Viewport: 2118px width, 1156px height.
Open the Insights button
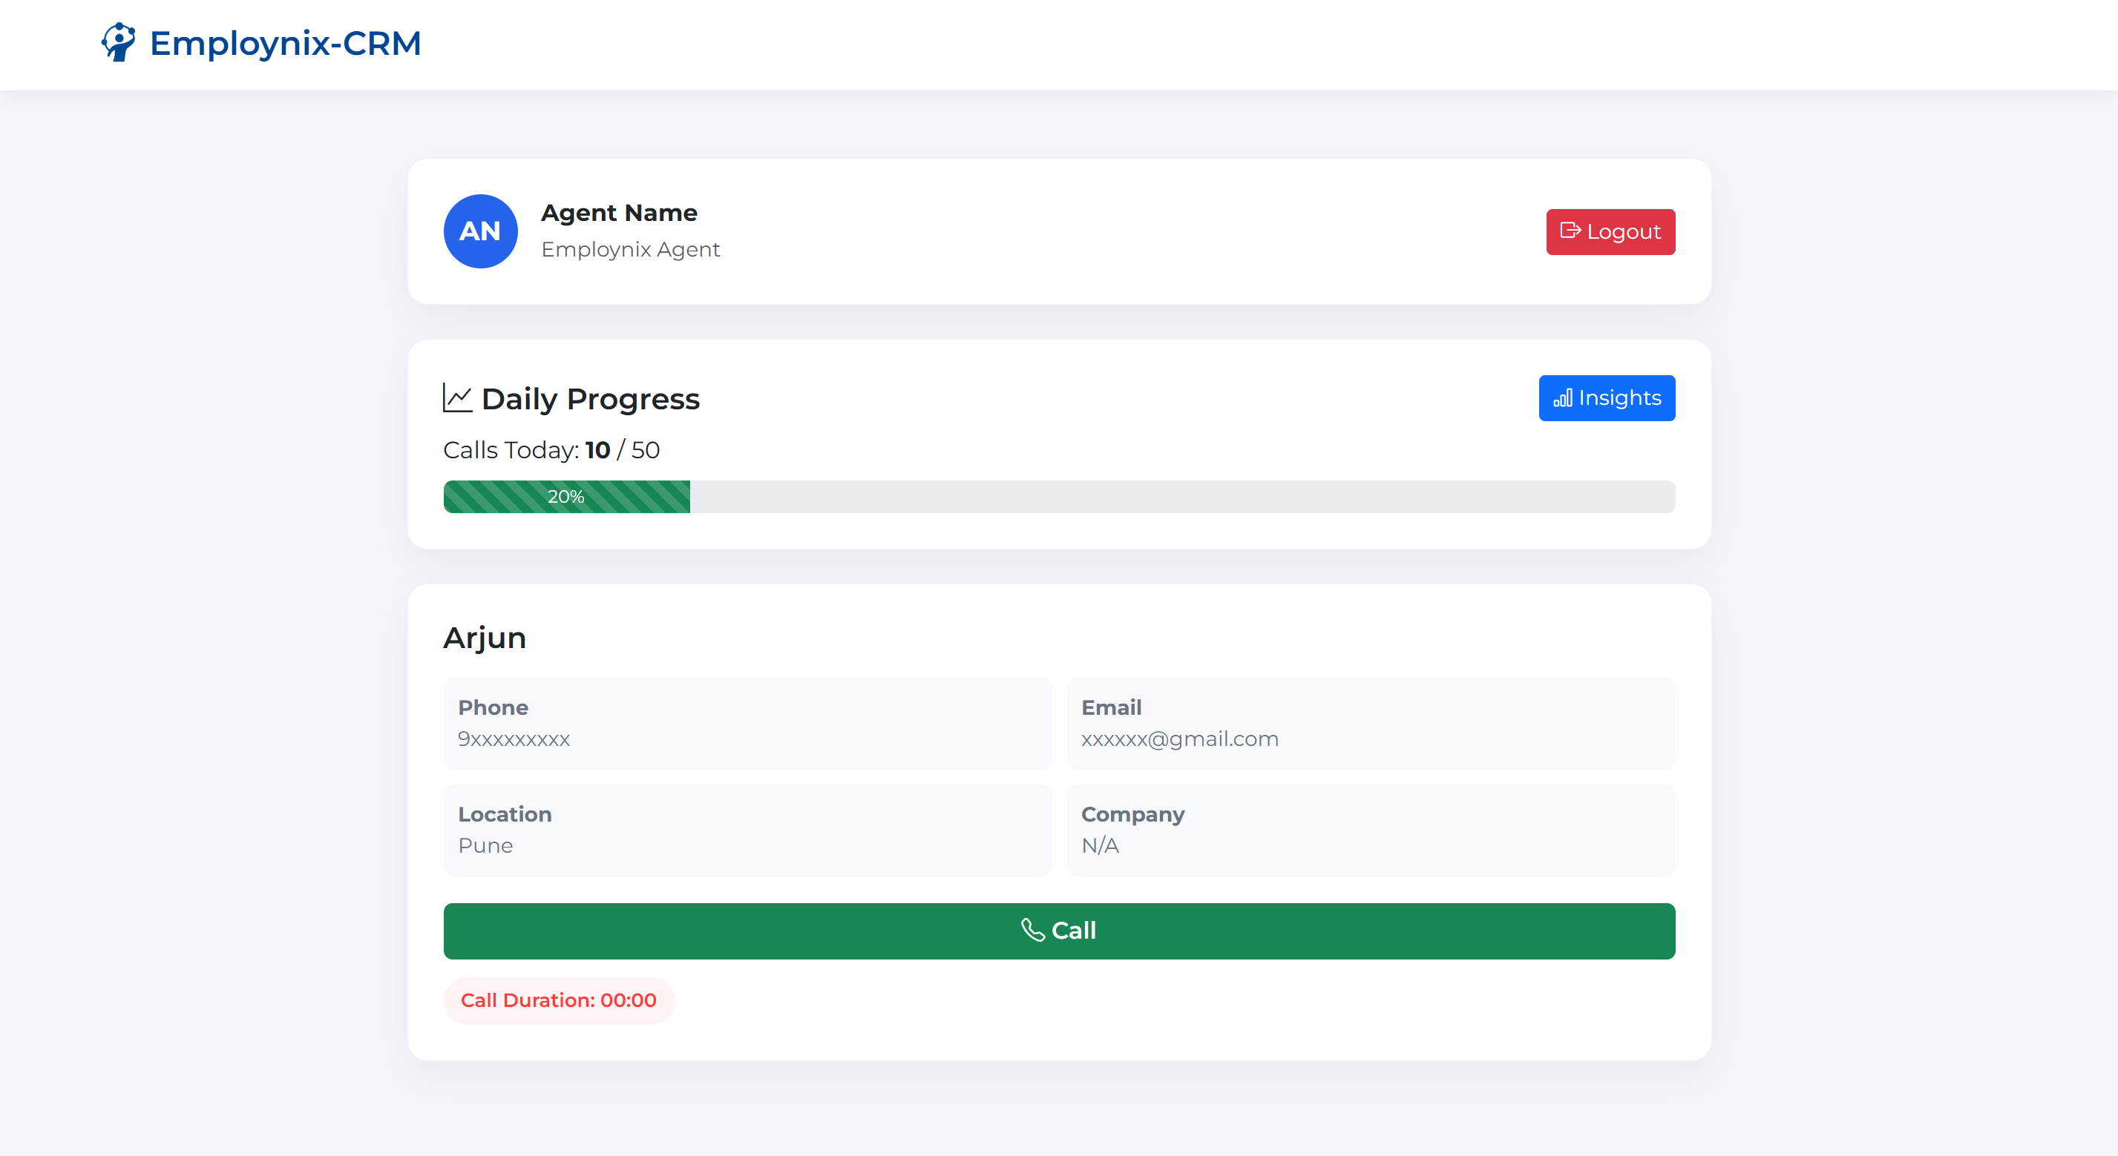[x=1606, y=398]
